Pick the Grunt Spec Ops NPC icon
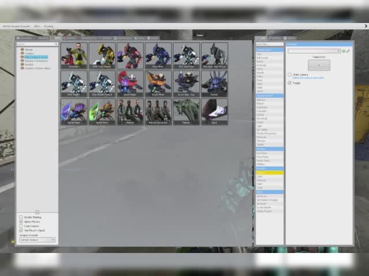369x276 pixels. tap(186, 84)
